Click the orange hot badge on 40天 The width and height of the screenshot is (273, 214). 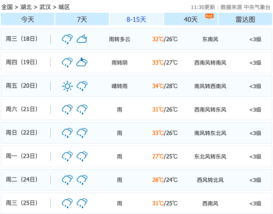click(x=209, y=16)
